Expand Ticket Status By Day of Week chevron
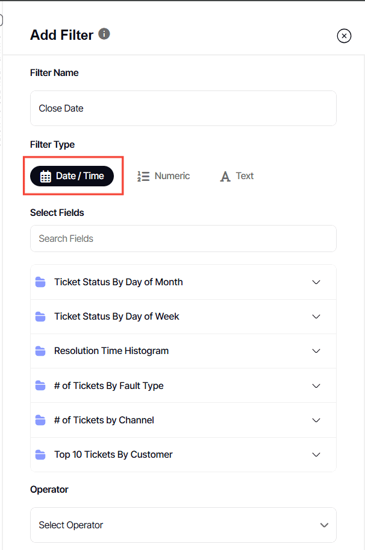Image resolution: width=365 pixels, height=550 pixels. 316,317
